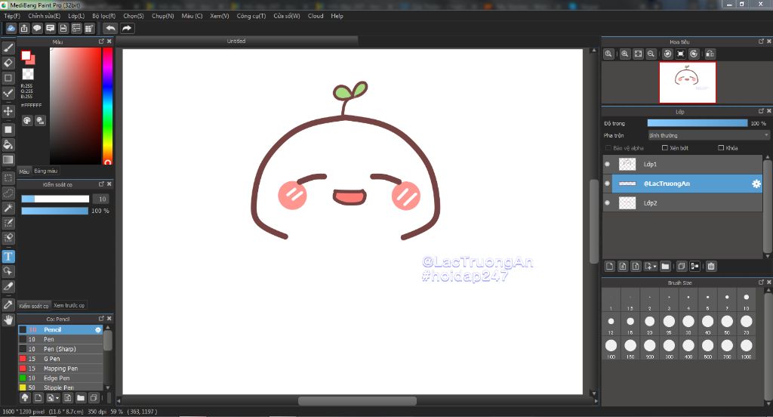Select the Gradient tool
Screen dimensions: 773x417
tap(8, 160)
